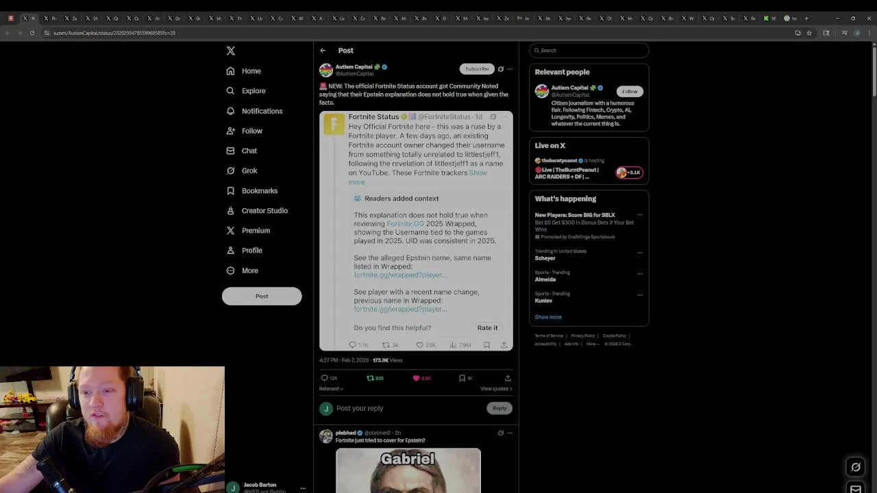Image resolution: width=877 pixels, height=493 pixels.
Task: Click the Reply button
Action: click(499, 408)
